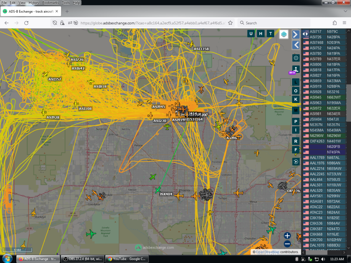
Task: Toggle the L map button
Action: tap(296, 82)
